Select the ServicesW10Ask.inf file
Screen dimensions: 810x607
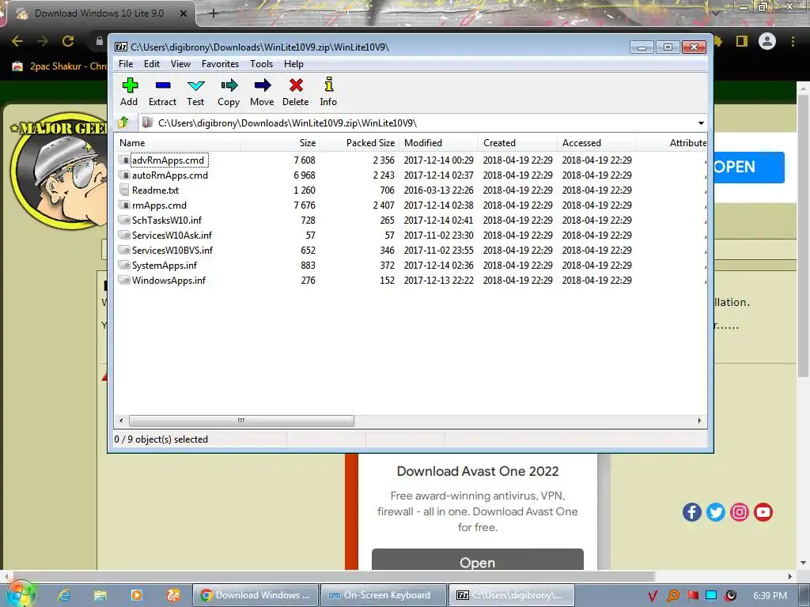tap(172, 235)
